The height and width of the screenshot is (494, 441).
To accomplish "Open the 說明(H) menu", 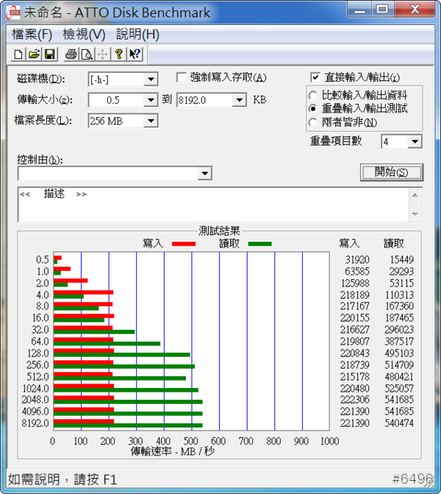I will tap(137, 35).
